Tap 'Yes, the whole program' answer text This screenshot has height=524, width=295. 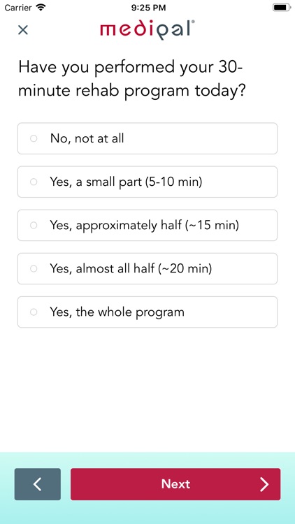point(117,312)
